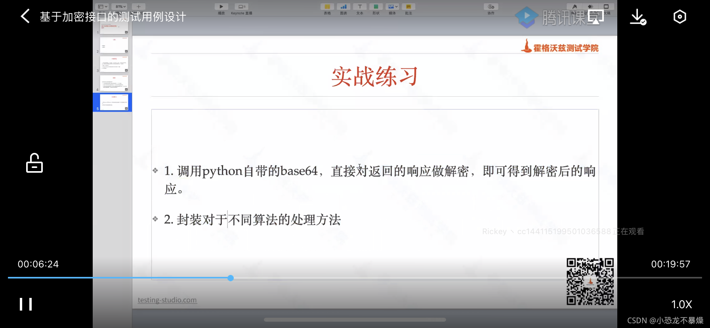This screenshot has width=710, height=328.
Task: Click the testing-studio.com link
Action: [x=167, y=300]
